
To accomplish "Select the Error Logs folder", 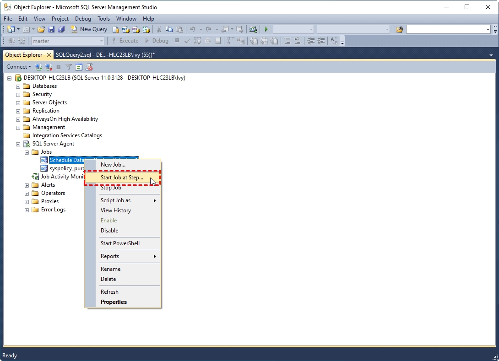I will pos(53,210).
